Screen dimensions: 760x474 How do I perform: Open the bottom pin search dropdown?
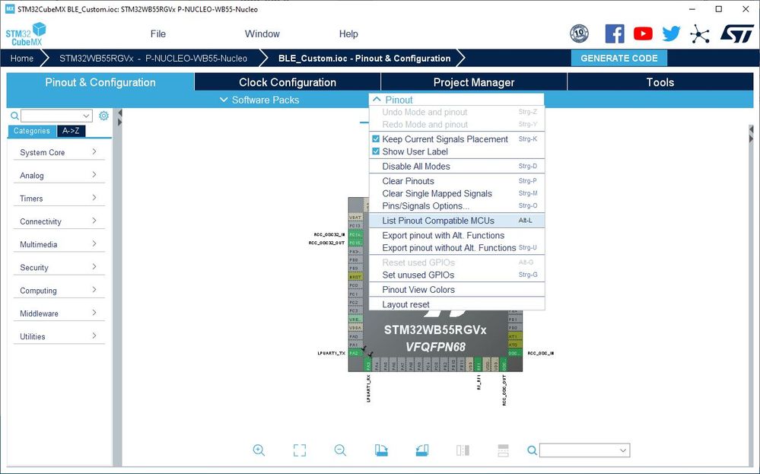(x=623, y=450)
